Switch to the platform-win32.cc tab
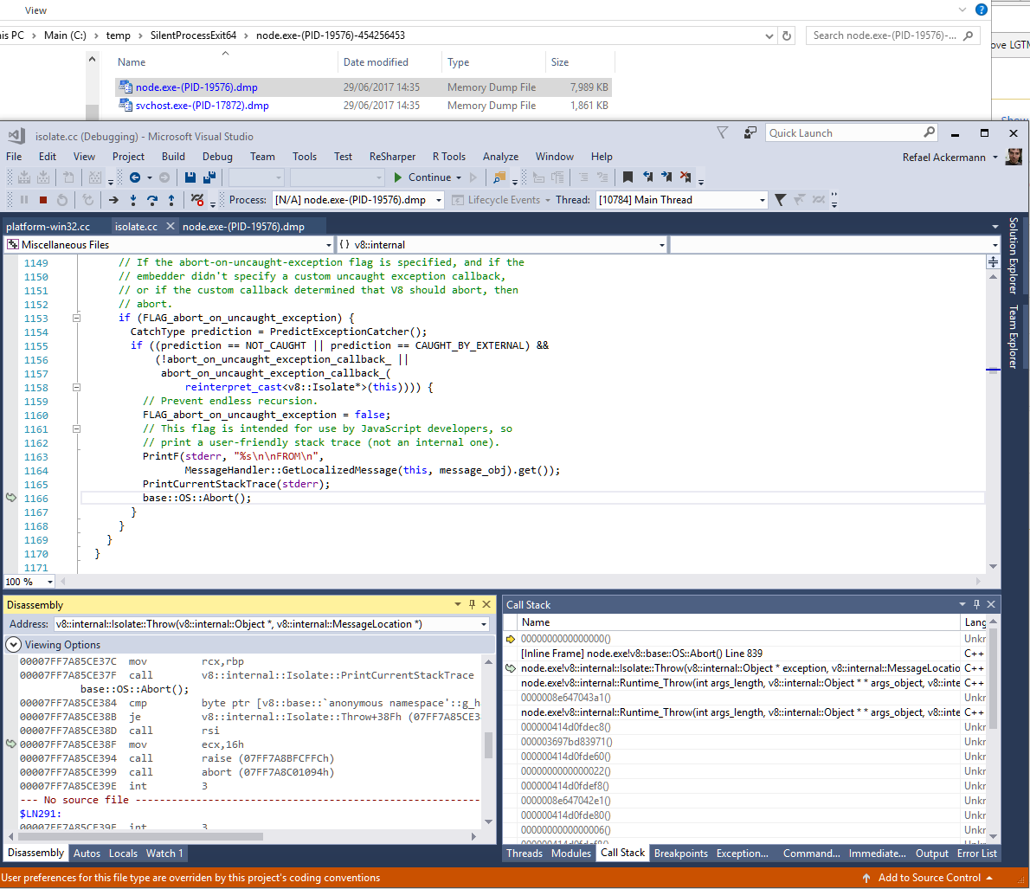 tap(48, 227)
